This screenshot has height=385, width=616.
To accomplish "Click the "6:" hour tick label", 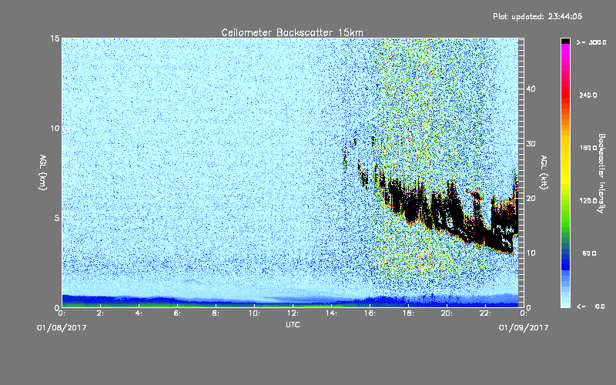I will pos(178,313).
